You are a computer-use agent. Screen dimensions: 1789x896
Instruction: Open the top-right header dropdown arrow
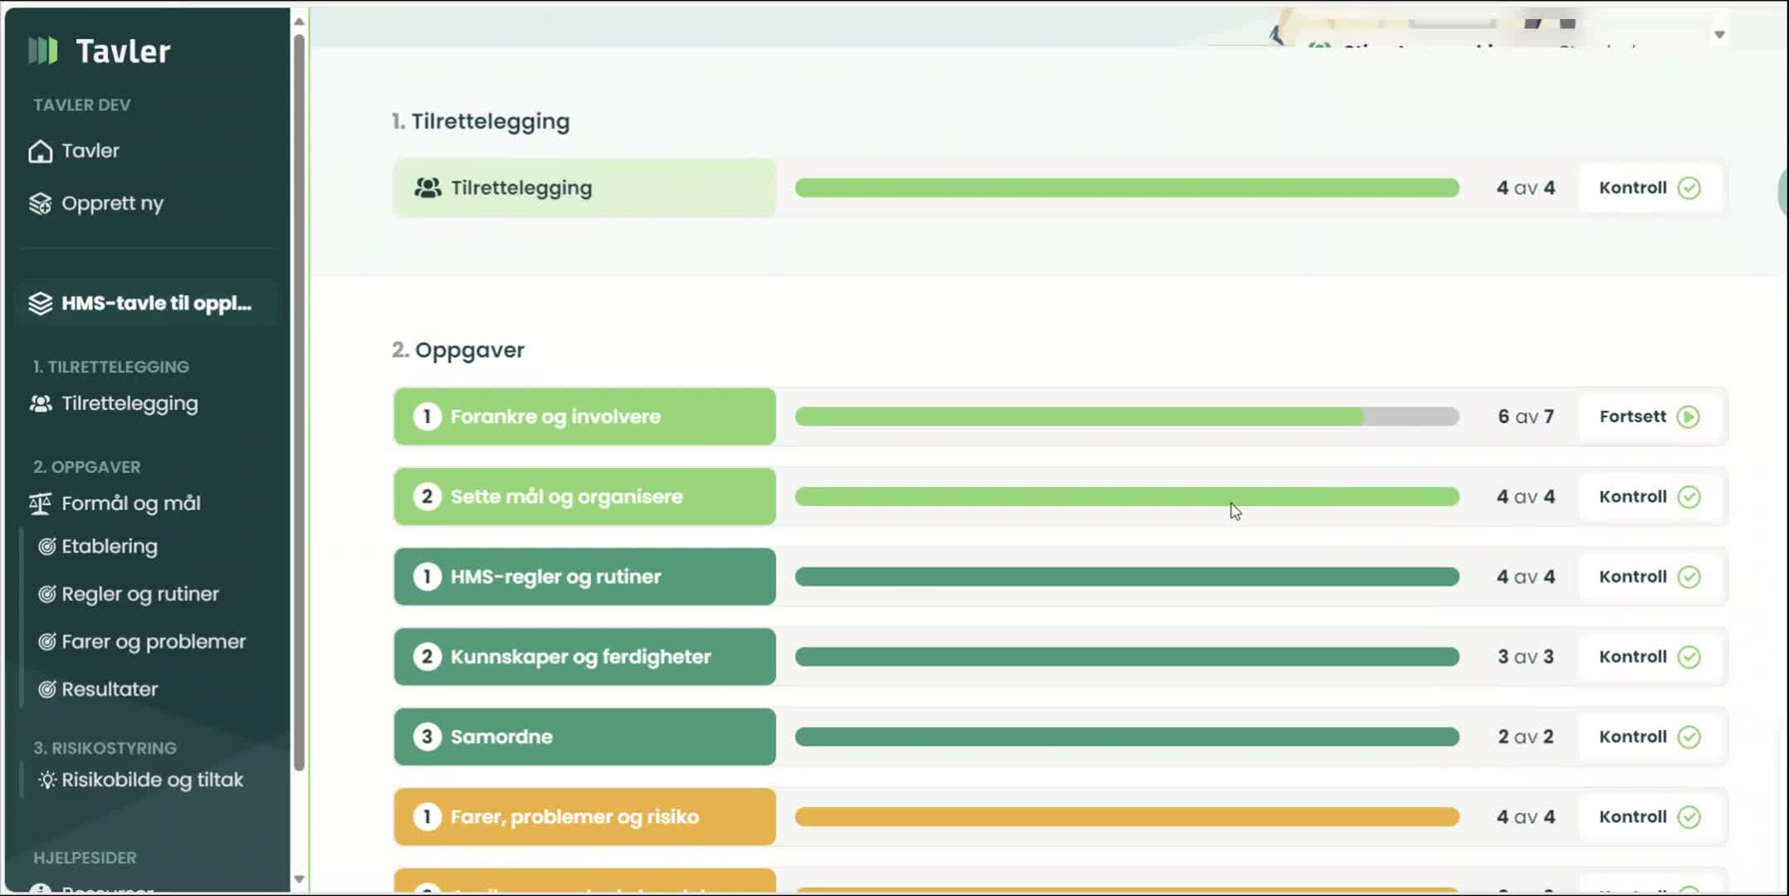(1719, 35)
